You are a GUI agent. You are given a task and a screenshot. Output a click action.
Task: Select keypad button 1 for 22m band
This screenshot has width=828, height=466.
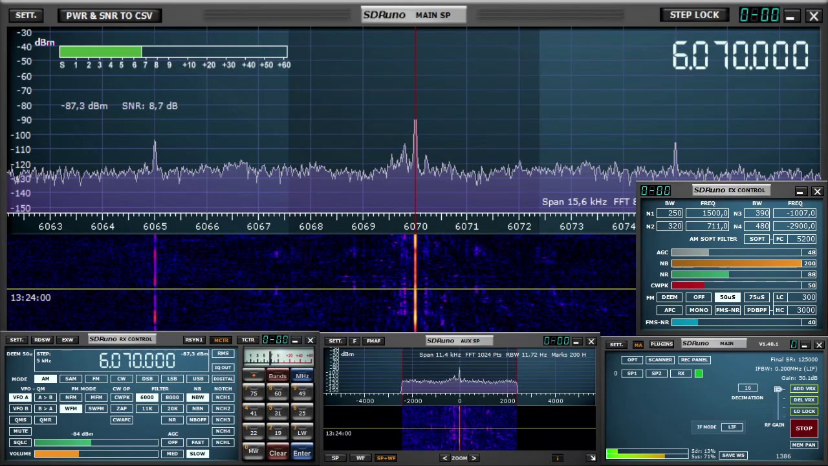pyautogui.click(x=254, y=432)
